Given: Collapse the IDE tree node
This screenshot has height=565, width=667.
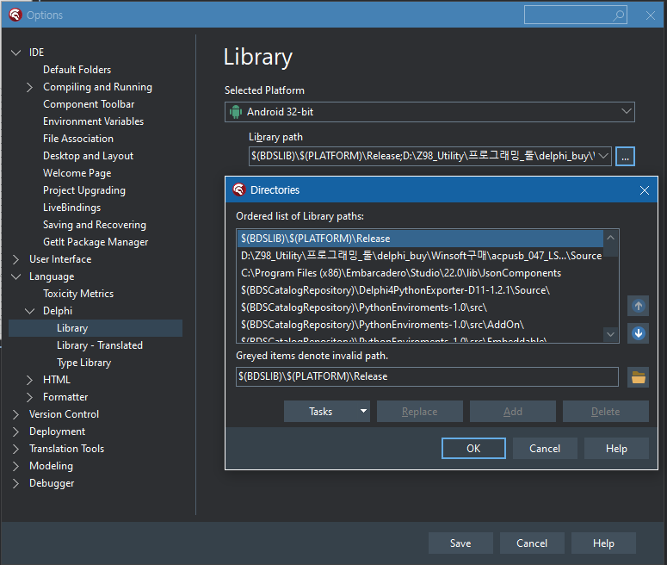Looking at the screenshot, I should point(15,53).
